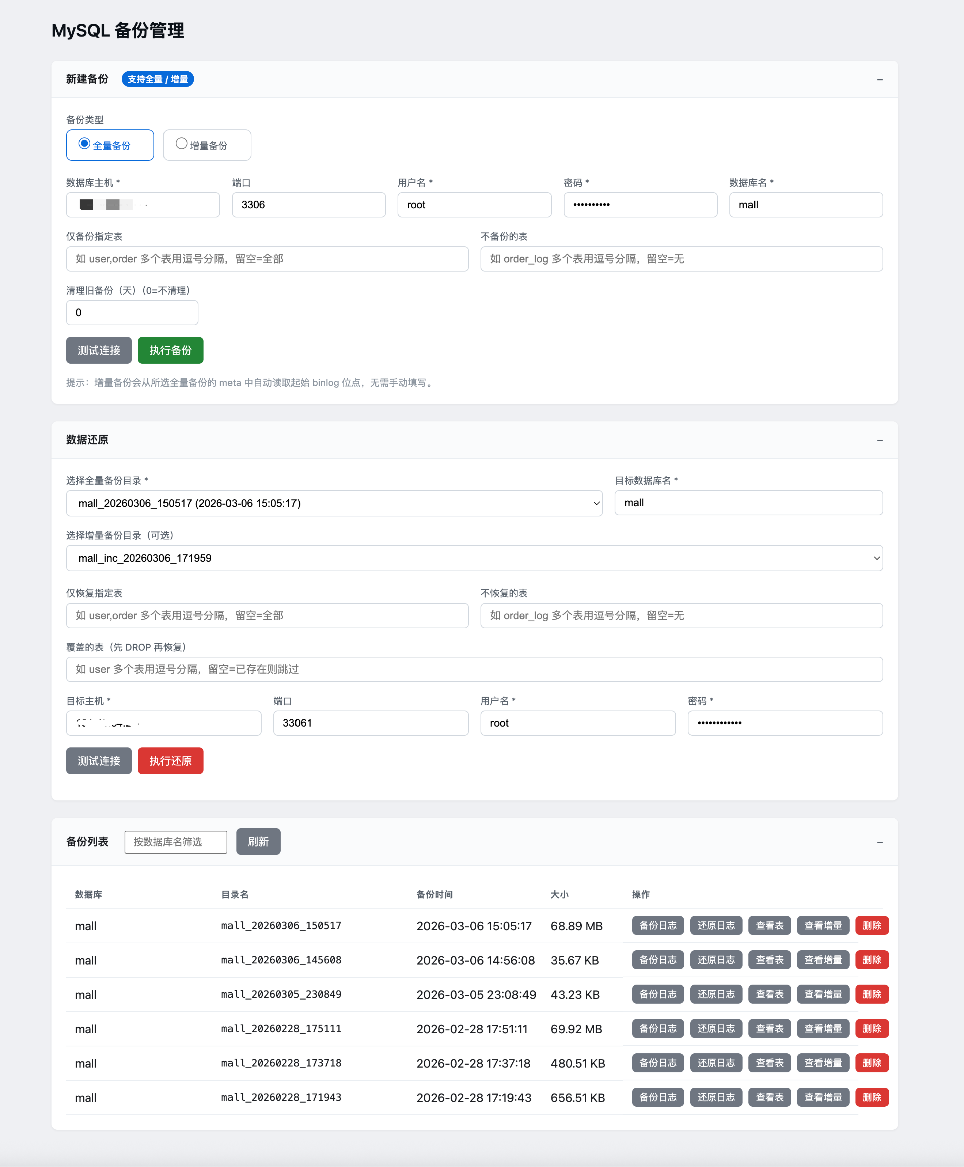Viewport: 964px width, 1167px height.
Task: Click the 清理旧备份 days input
Action: [x=132, y=313]
